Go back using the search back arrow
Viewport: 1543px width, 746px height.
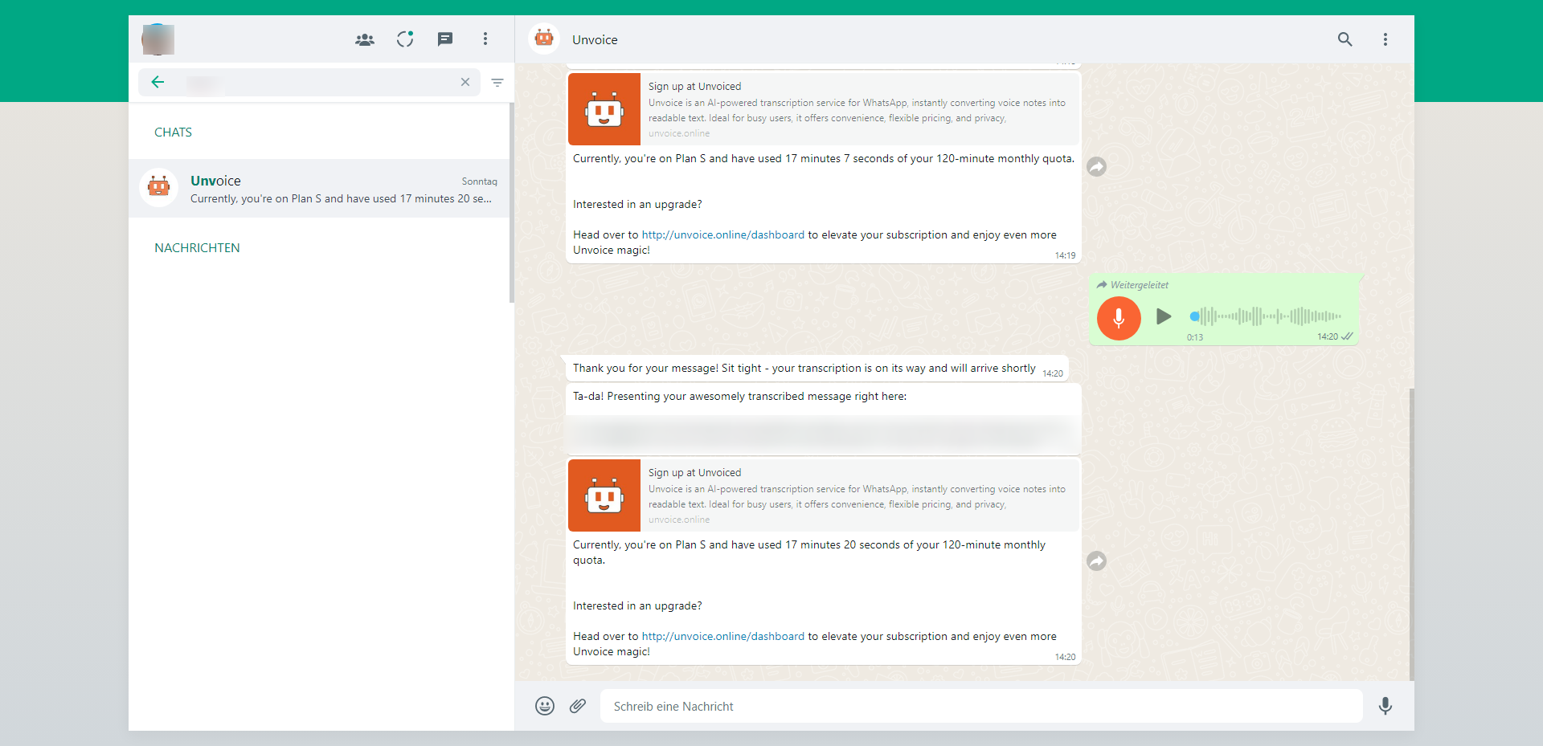pyautogui.click(x=158, y=82)
